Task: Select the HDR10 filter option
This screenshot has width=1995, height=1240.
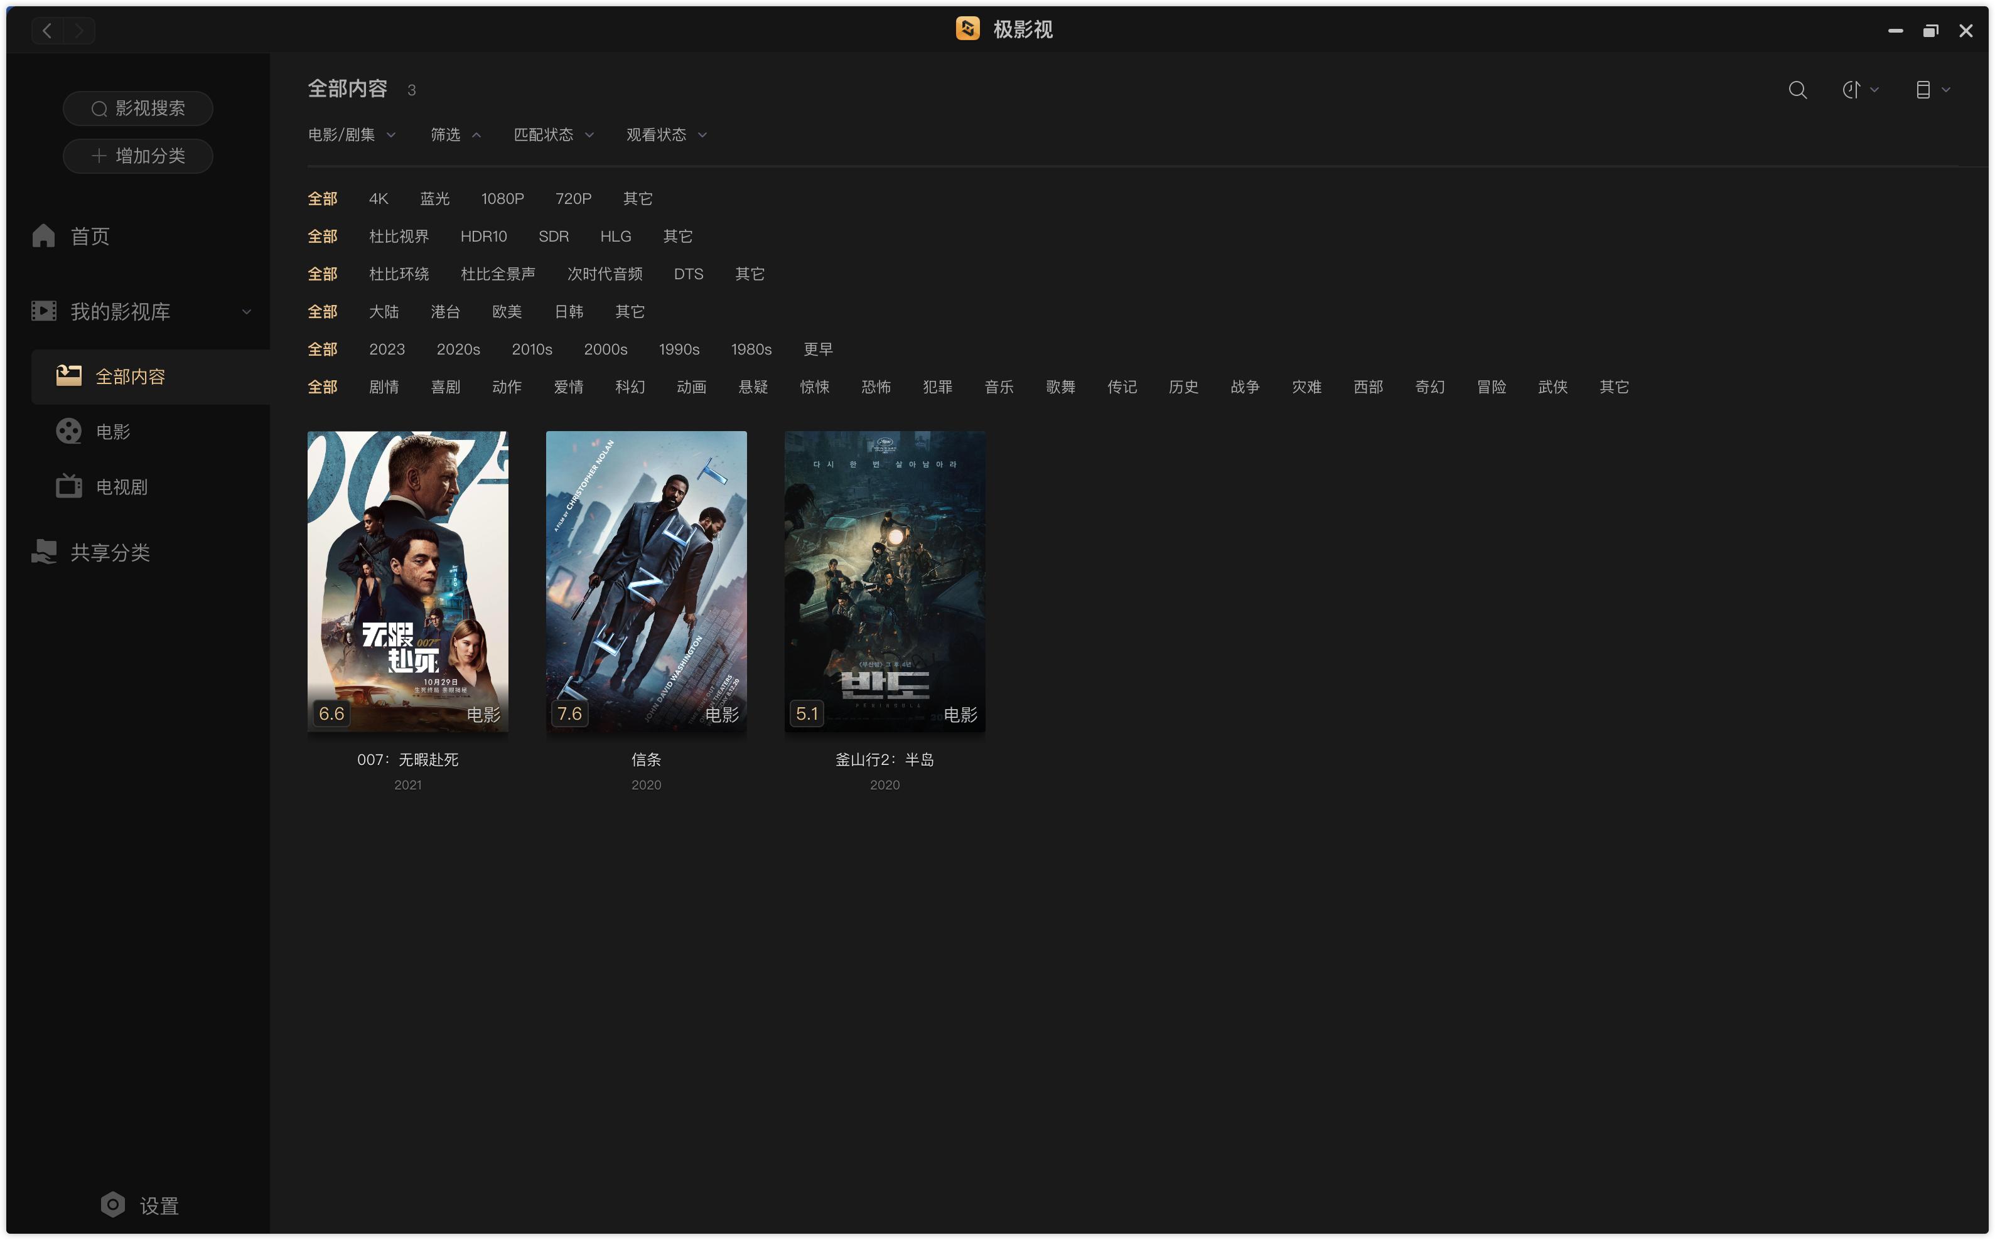Action: click(x=483, y=236)
